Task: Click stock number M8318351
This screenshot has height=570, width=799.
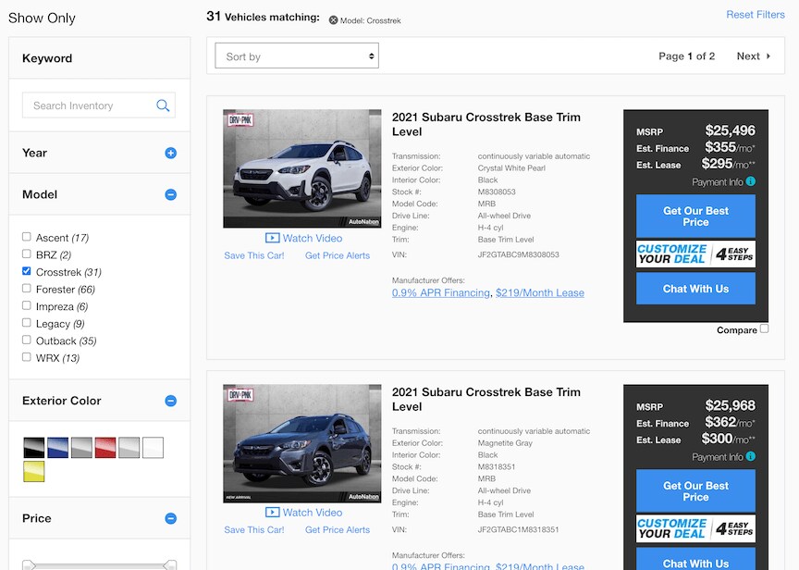Action: click(497, 467)
